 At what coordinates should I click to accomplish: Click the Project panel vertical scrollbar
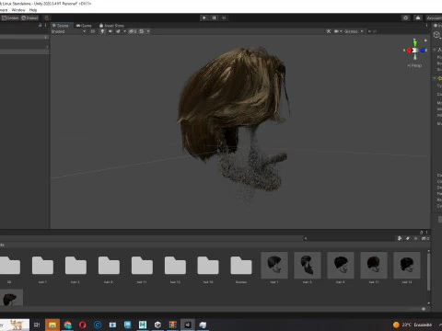(x=428, y=272)
